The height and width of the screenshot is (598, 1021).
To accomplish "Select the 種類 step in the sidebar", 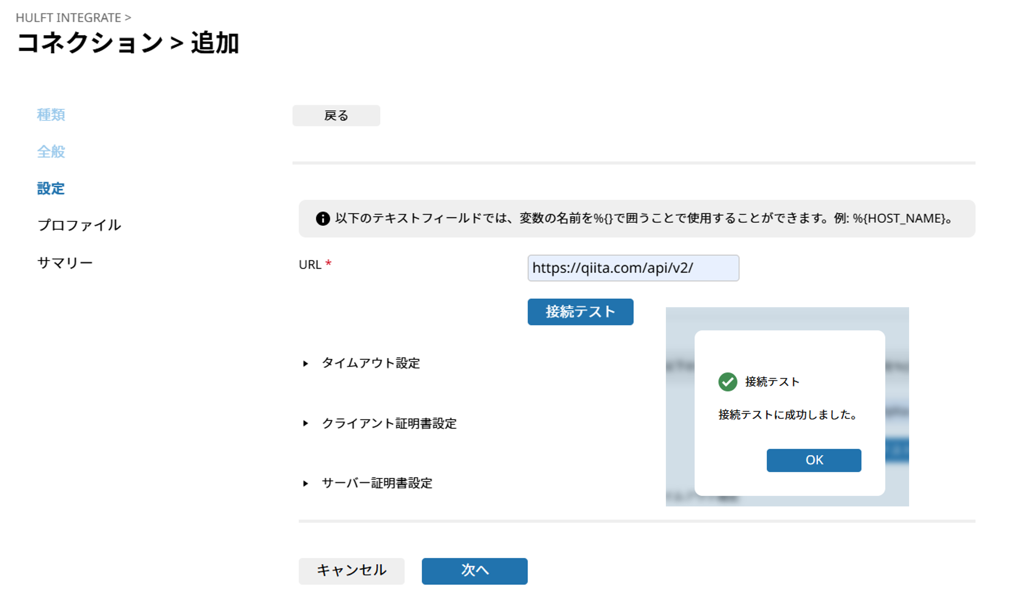I will 51,115.
